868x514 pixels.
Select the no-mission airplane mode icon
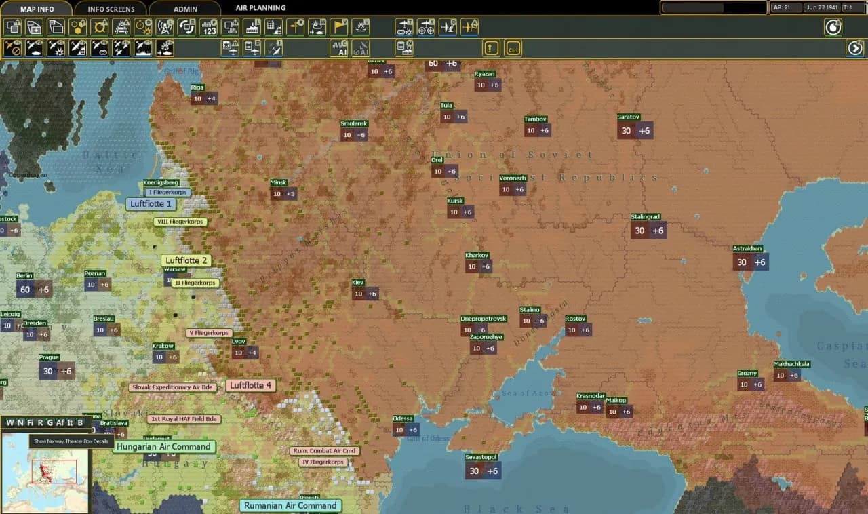click(13, 48)
